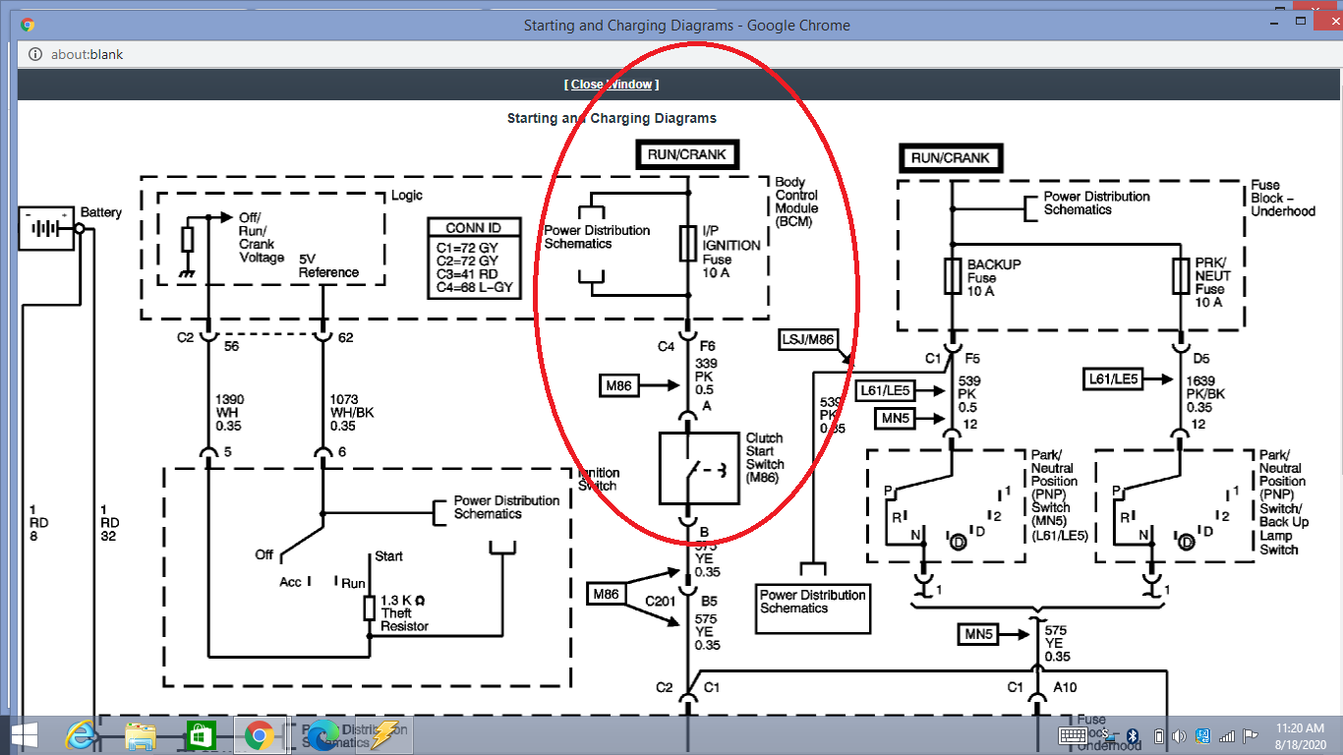The width and height of the screenshot is (1343, 755).
Task: Click the CONN ID box heading
Action: pos(474,228)
